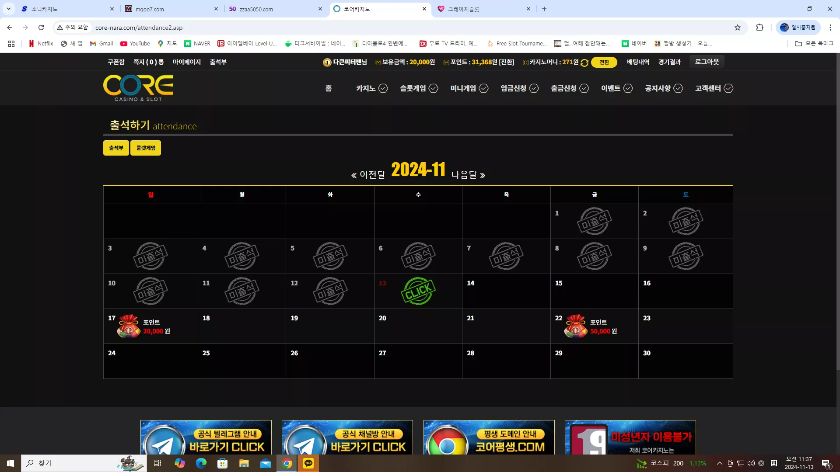Expand the 카지노 menu chevron
This screenshot has width=840, height=472.
point(383,88)
